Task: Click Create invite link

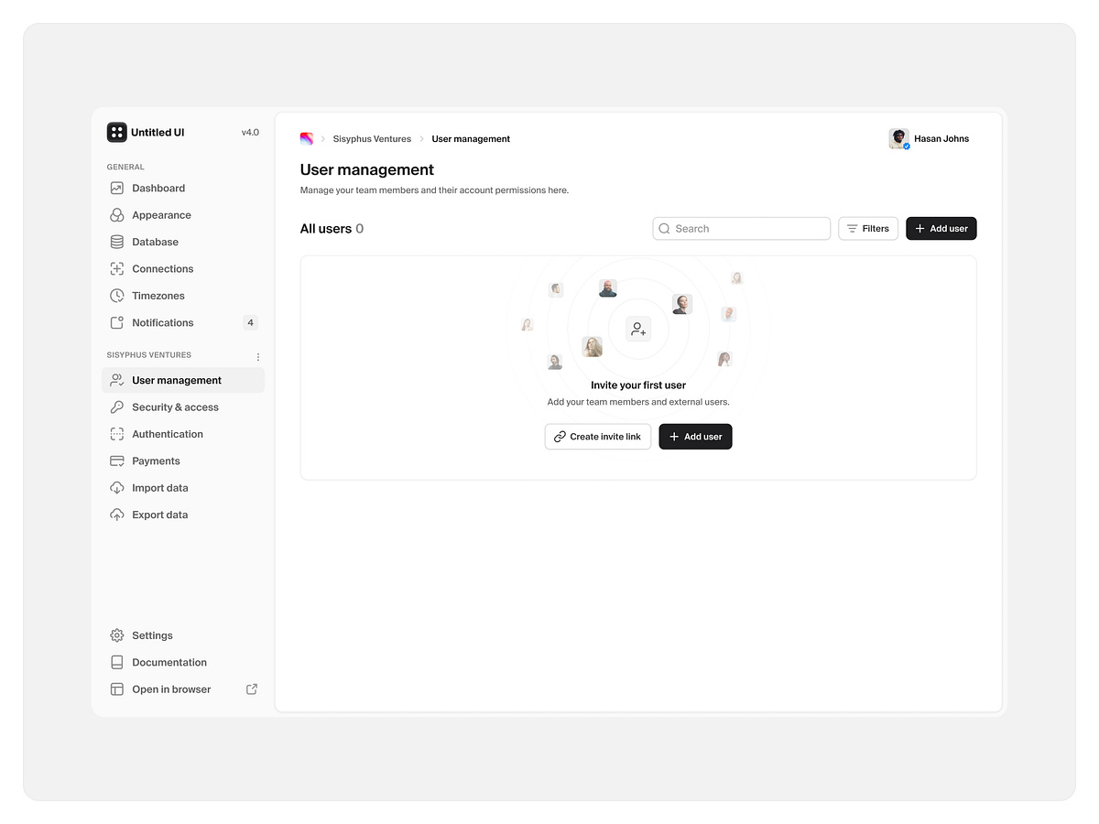Action: 597,436
